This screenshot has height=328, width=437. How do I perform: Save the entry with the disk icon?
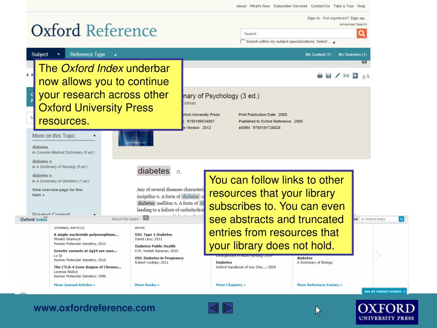tap(329, 76)
